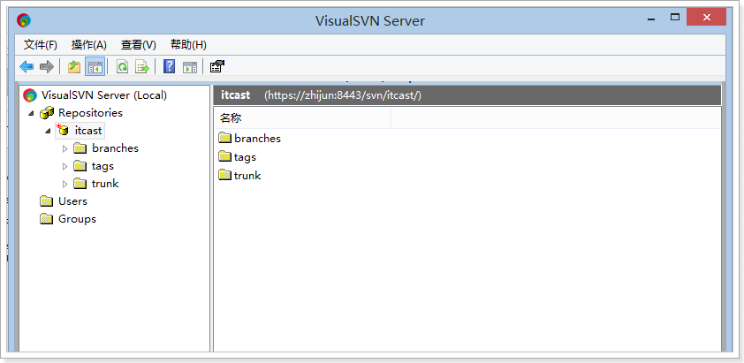744x363 pixels.
Task: Click the Up one level folder icon
Action: (x=74, y=66)
